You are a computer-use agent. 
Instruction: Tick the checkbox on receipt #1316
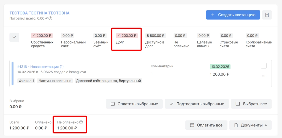point(264,66)
